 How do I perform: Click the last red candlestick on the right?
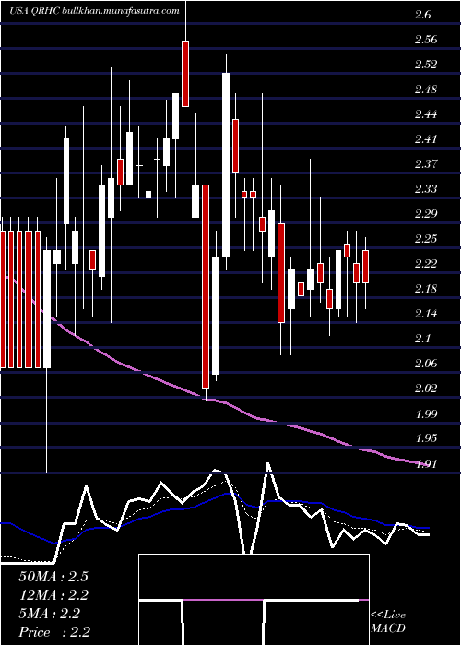[x=365, y=267]
